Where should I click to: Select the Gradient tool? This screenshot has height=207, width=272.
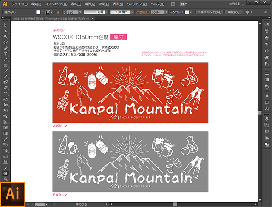[x=6, y=133]
